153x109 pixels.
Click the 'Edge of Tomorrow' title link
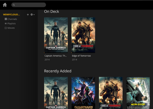click(x=81, y=56)
